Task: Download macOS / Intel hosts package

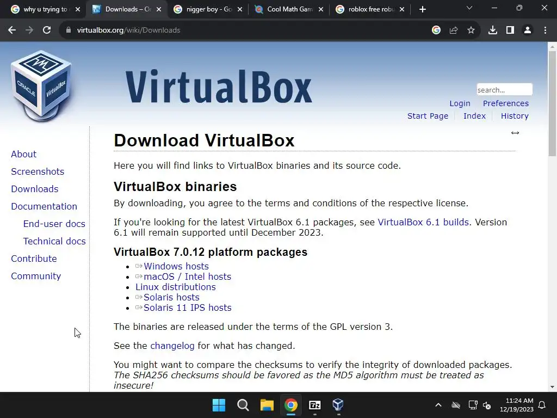Action: 187,276
